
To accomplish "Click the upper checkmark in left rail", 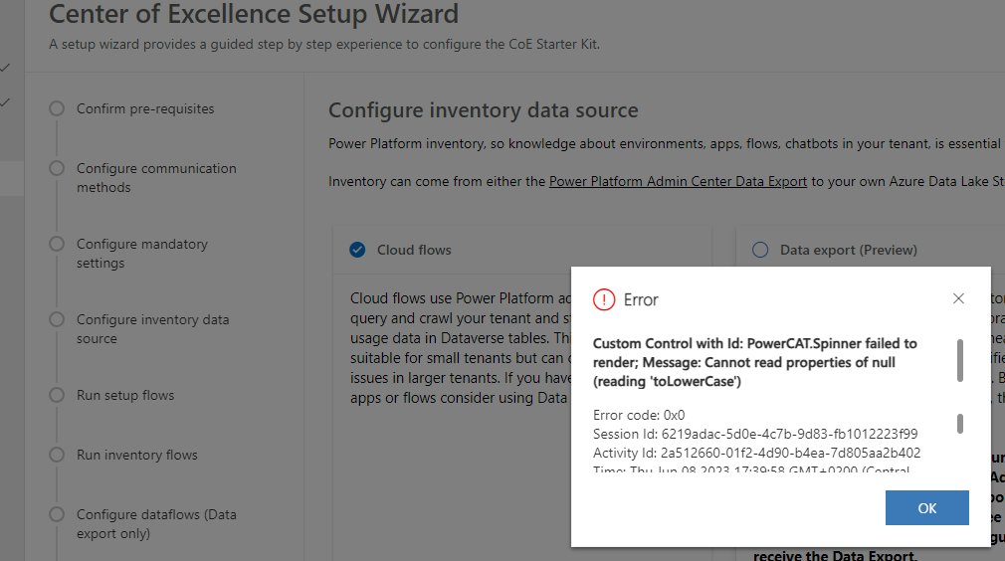I will [6, 68].
